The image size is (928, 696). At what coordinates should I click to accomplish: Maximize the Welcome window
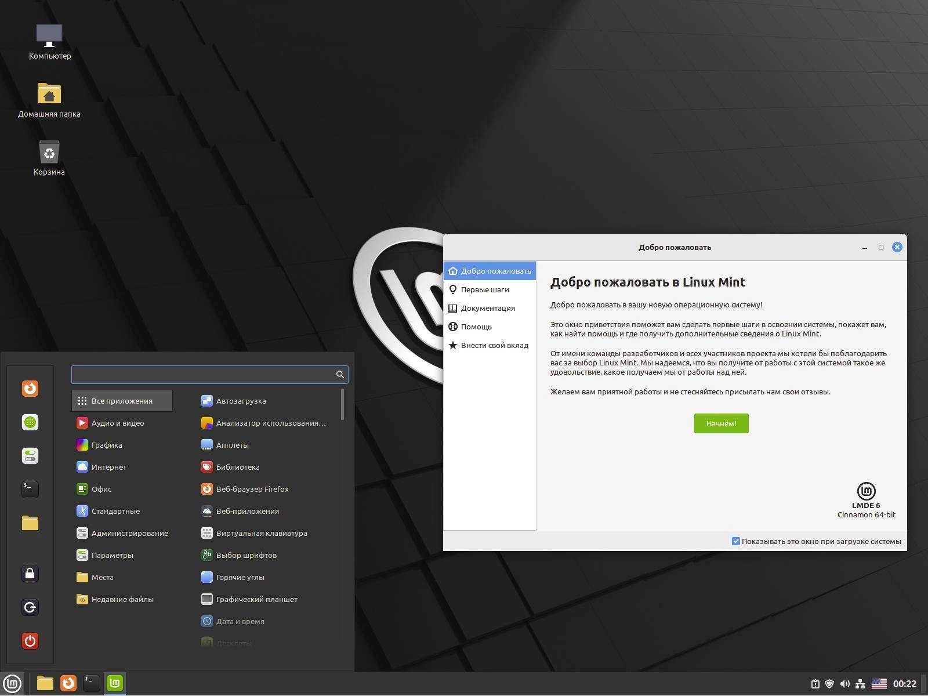(x=880, y=247)
